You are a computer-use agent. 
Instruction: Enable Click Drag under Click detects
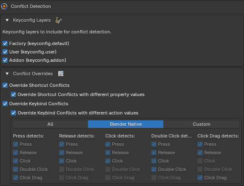tap(108, 178)
